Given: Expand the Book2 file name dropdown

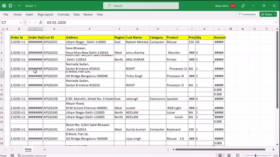Looking at the screenshot, I should coord(31,6).
